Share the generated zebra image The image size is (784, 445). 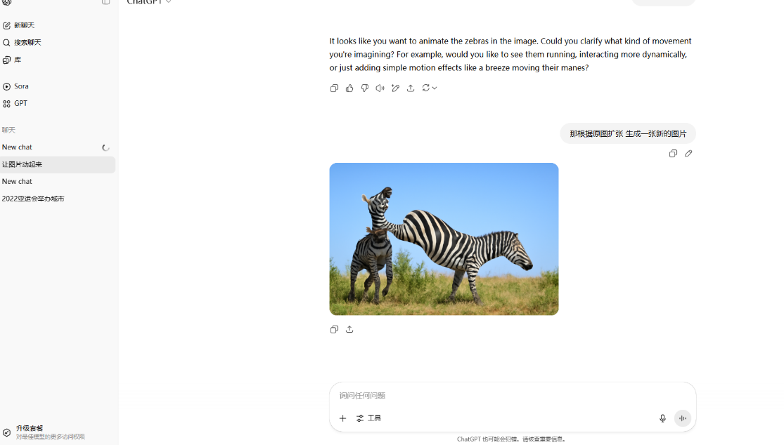tap(349, 329)
